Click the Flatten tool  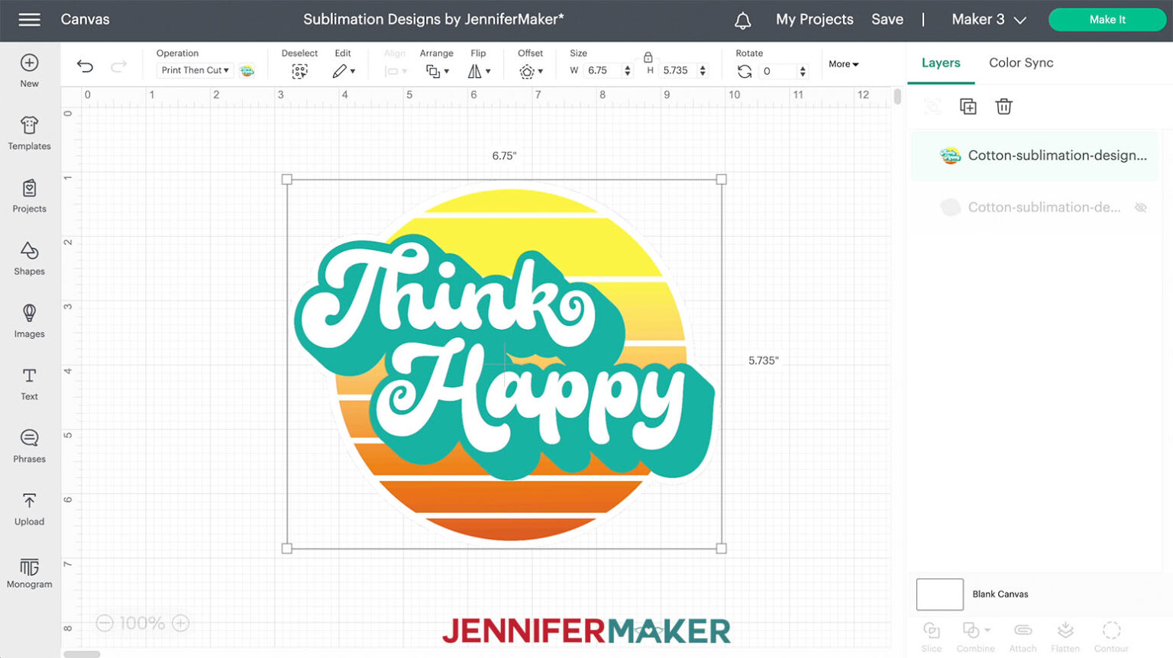tap(1065, 637)
